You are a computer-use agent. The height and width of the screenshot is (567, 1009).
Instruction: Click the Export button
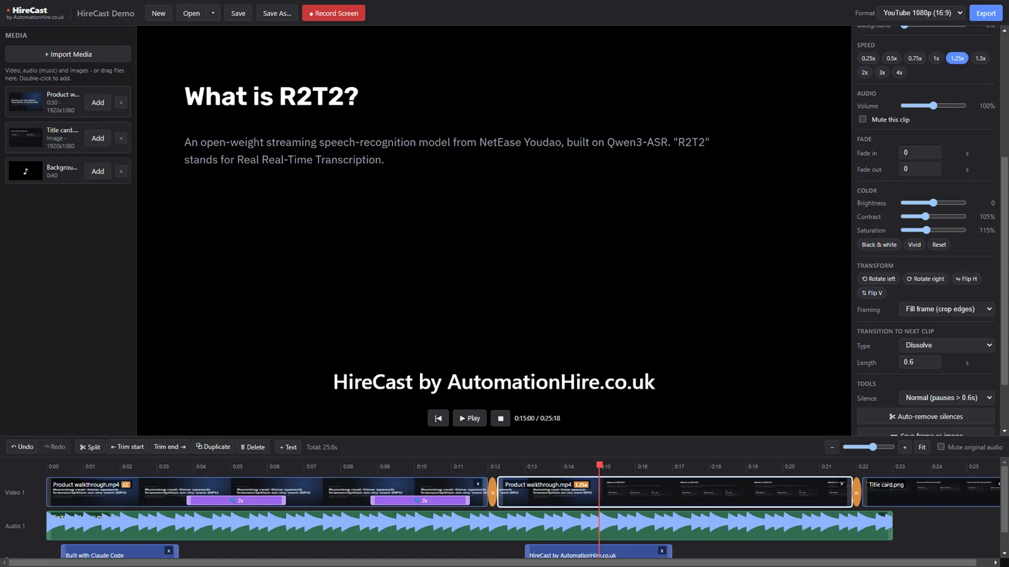[x=986, y=13]
